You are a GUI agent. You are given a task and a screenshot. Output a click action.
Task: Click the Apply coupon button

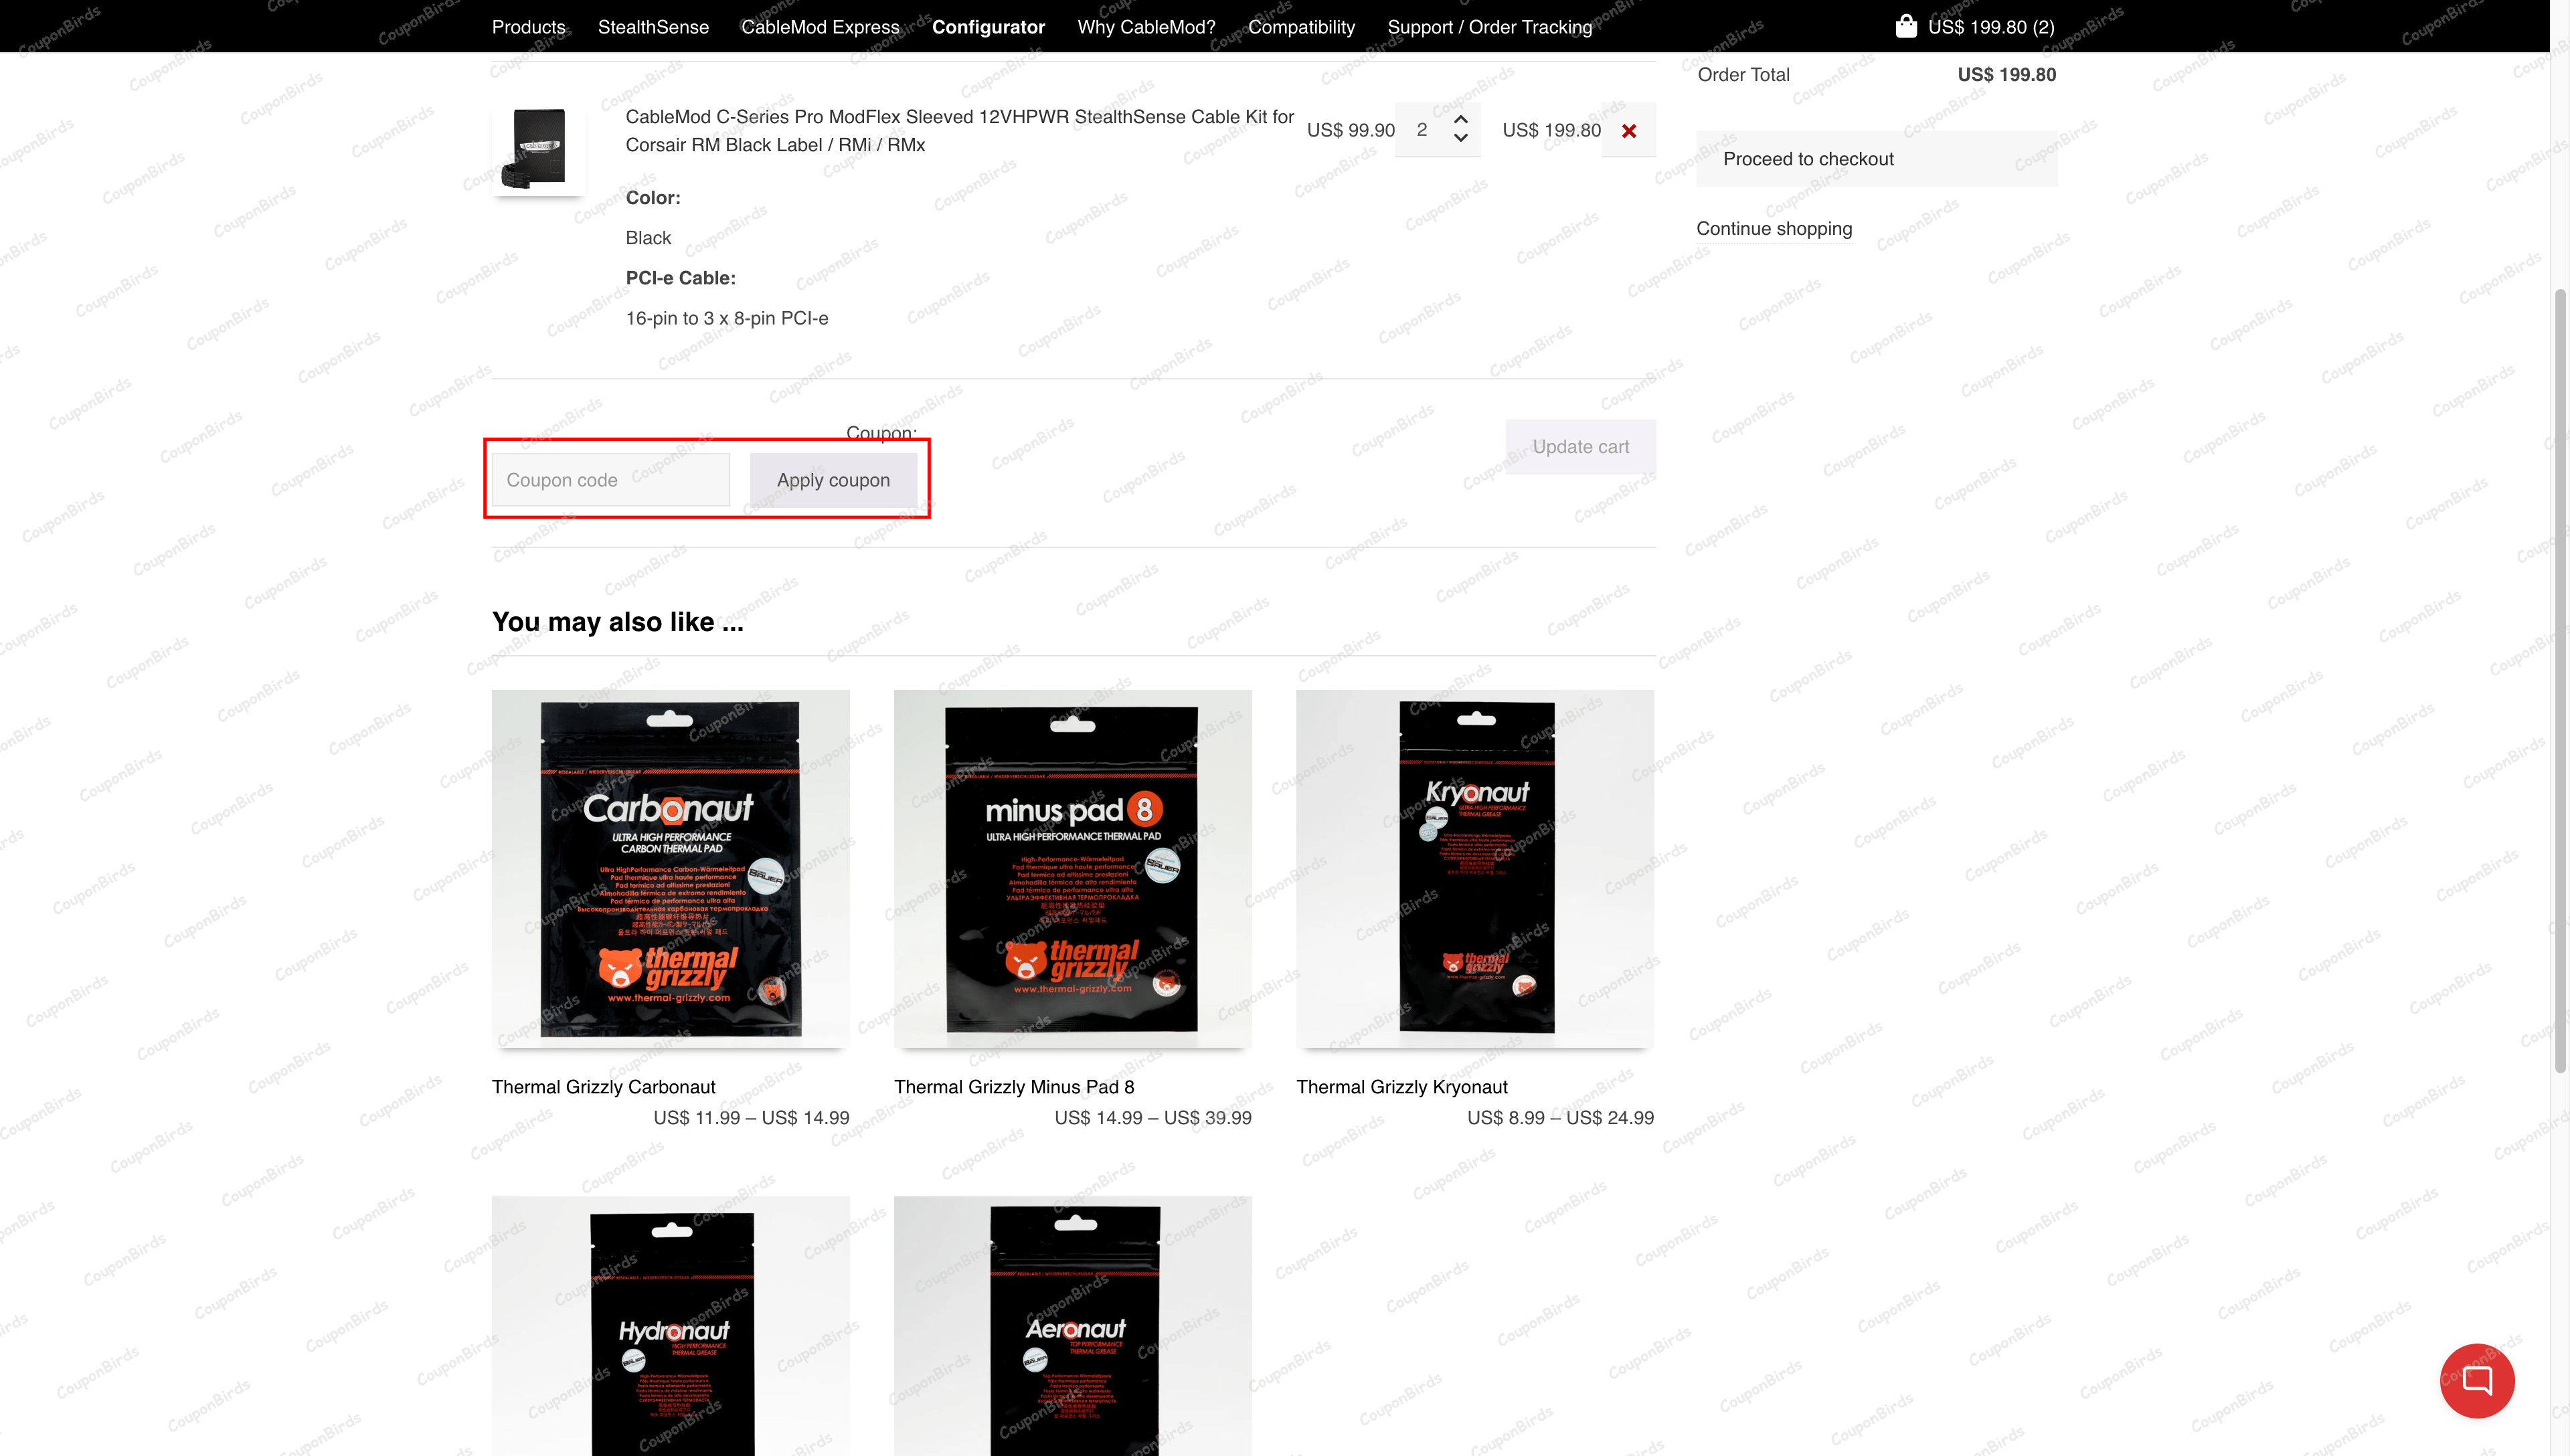(x=833, y=480)
